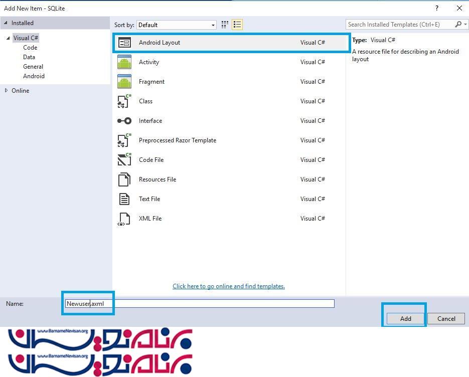Select the Code File template icon
The image size is (469, 377).
point(124,160)
